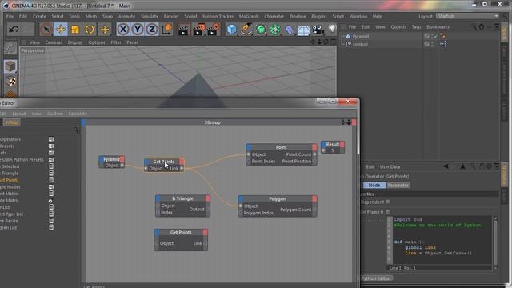The height and width of the screenshot is (288, 512).
Task: Toggle the X axis lock
Action: click(x=122, y=30)
